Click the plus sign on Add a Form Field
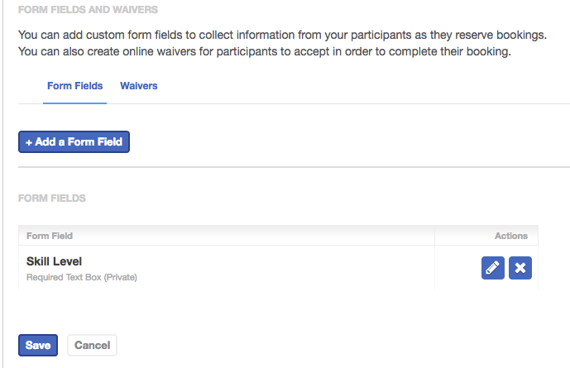This screenshot has height=368, width=570. 29,142
